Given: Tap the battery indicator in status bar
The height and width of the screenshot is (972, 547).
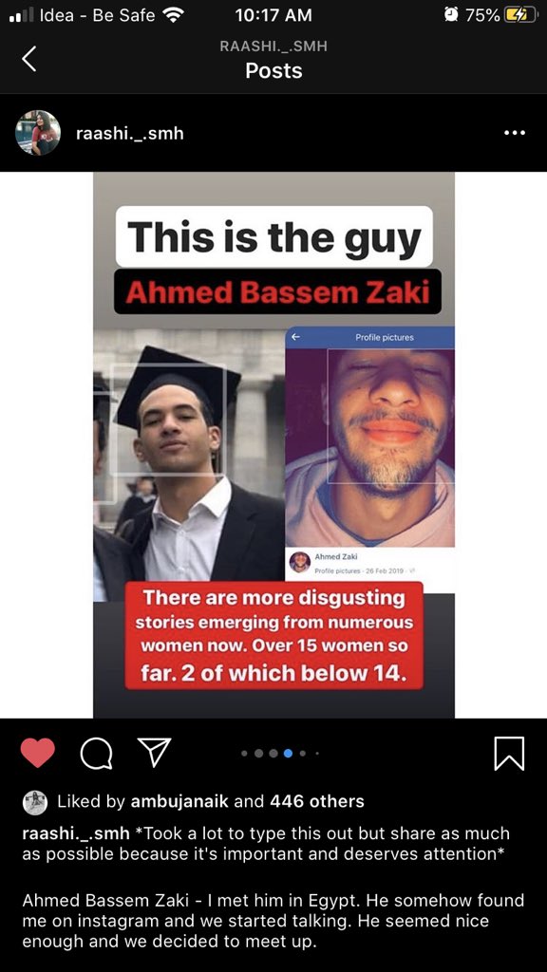Looking at the screenshot, I should pyautogui.click(x=521, y=15).
